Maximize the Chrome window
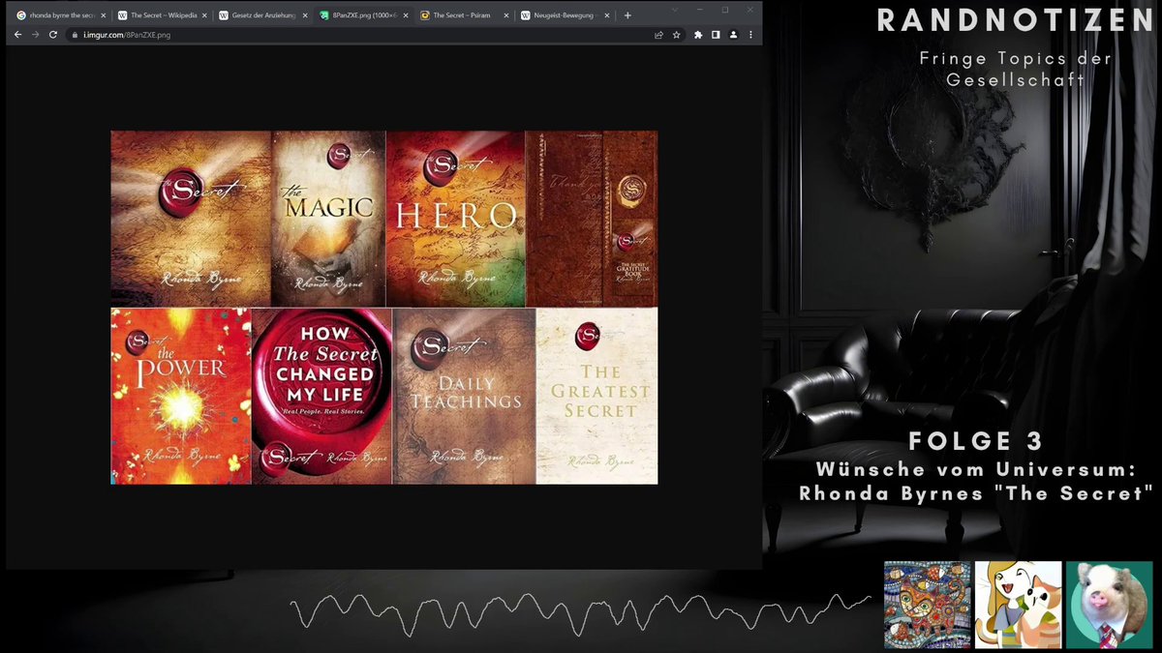This screenshot has height=653, width=1162. click(x=724, y=10)
